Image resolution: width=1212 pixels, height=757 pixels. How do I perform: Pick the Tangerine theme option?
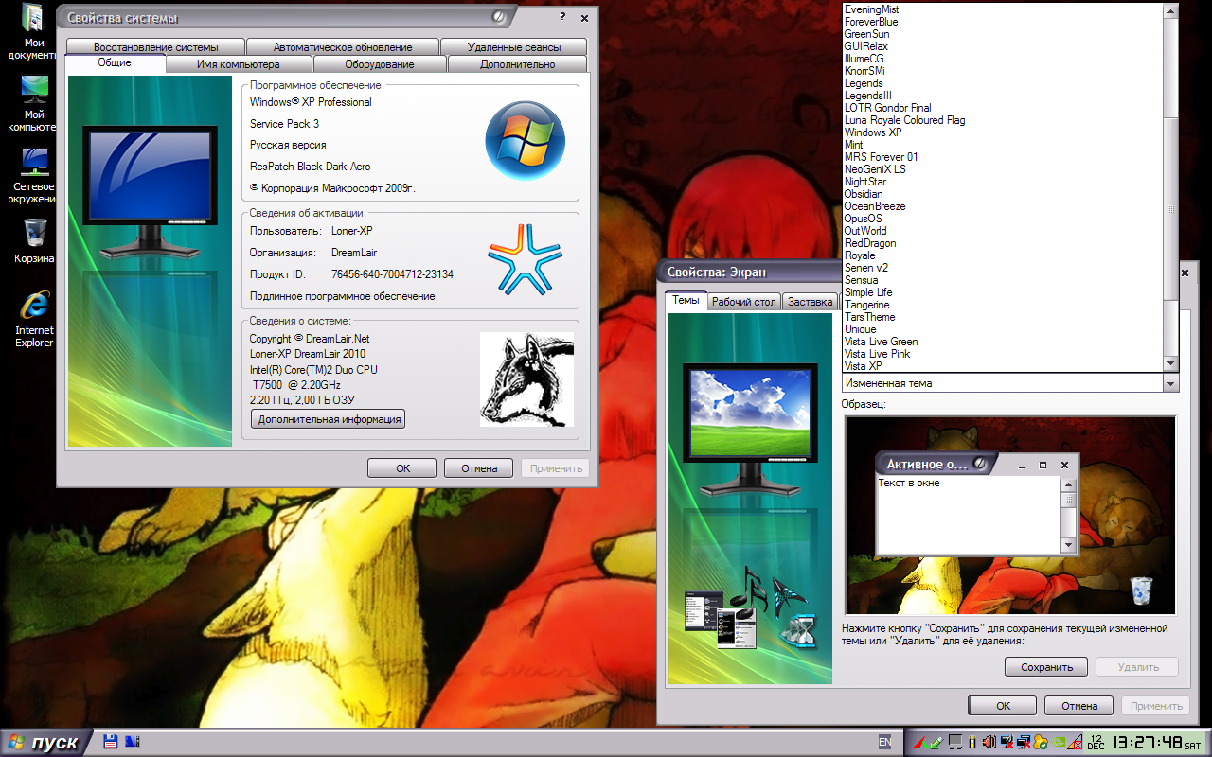(x=866, y=305)
